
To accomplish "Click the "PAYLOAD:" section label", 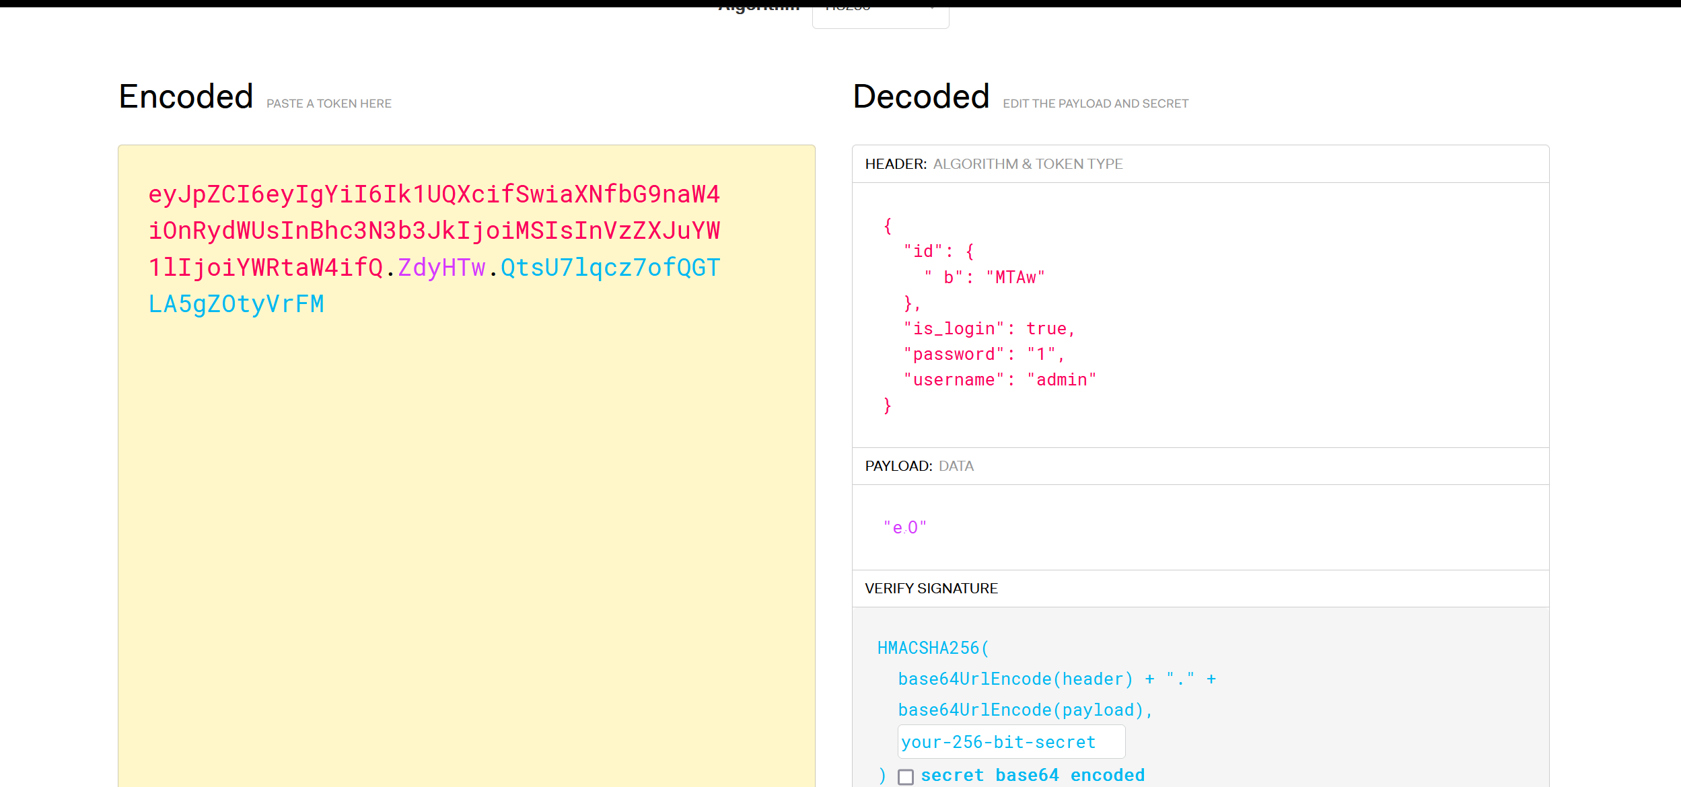I will pyautogui.click(x=898, y=466).
